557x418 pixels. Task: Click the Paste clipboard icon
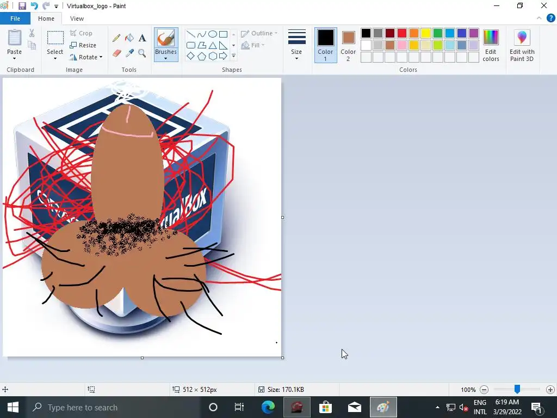point(15,38)
